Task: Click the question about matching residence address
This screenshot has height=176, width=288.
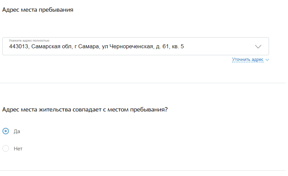Action: coord(85,109)
